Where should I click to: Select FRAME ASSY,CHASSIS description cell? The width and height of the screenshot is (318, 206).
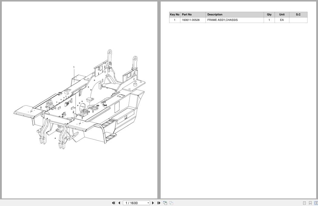tap(235, 20)
